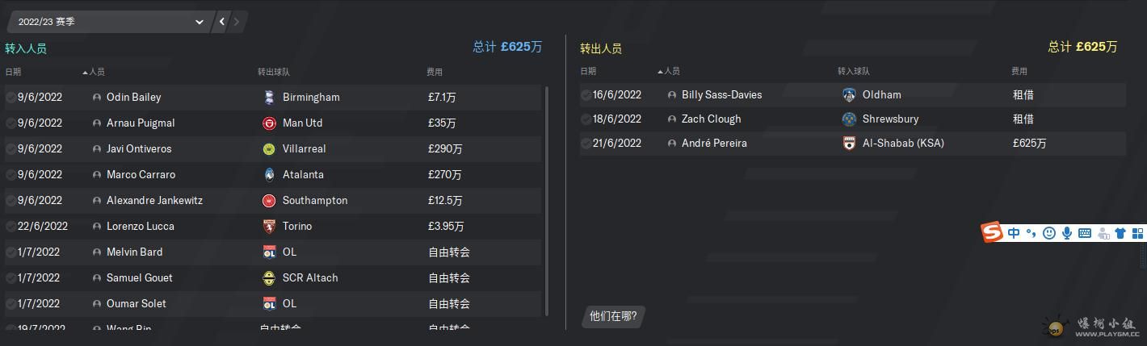Image resolution: width=1147 pixels, height=346 pixels.
Task: Click the Atalanta club crest icon
Action: (269, 175)
